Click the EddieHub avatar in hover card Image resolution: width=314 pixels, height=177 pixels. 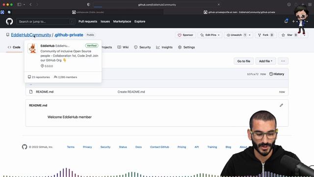tap(32, 48)
